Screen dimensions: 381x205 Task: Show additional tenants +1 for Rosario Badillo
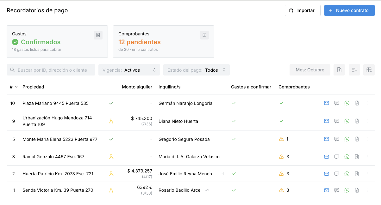coord(207,190)
